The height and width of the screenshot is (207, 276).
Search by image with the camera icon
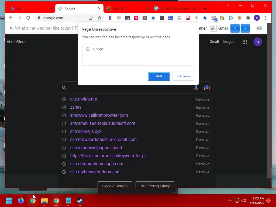point(207,88)
